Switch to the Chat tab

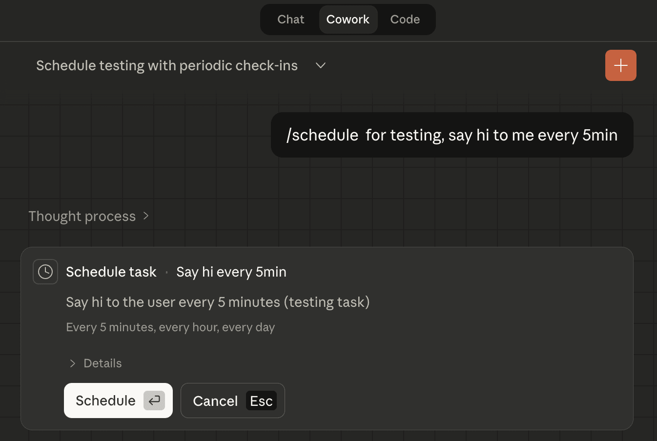291,20
